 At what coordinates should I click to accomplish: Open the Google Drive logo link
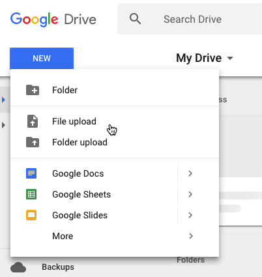[53, 19]
